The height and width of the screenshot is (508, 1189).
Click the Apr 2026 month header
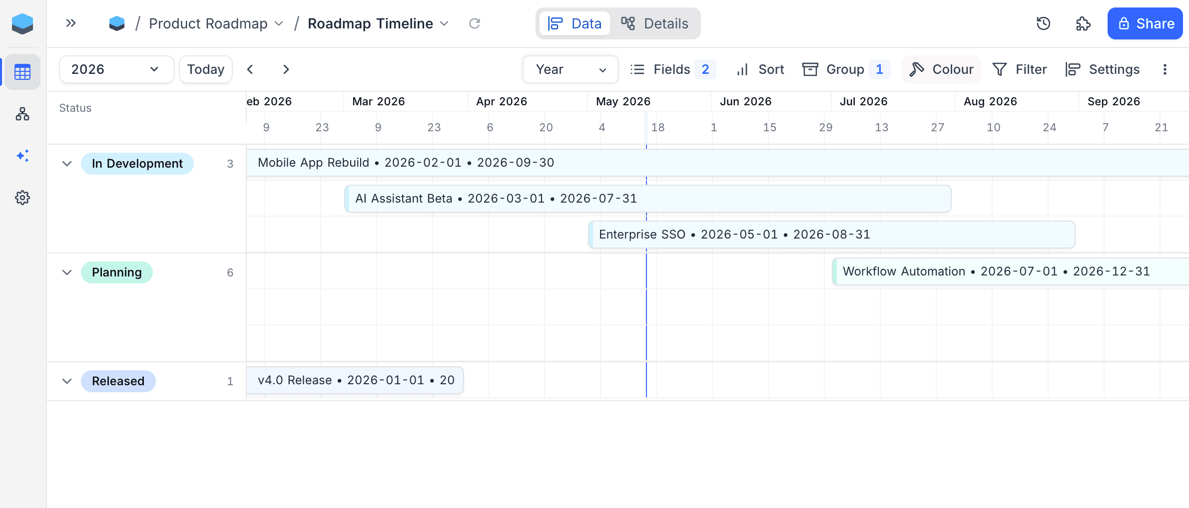502,101
